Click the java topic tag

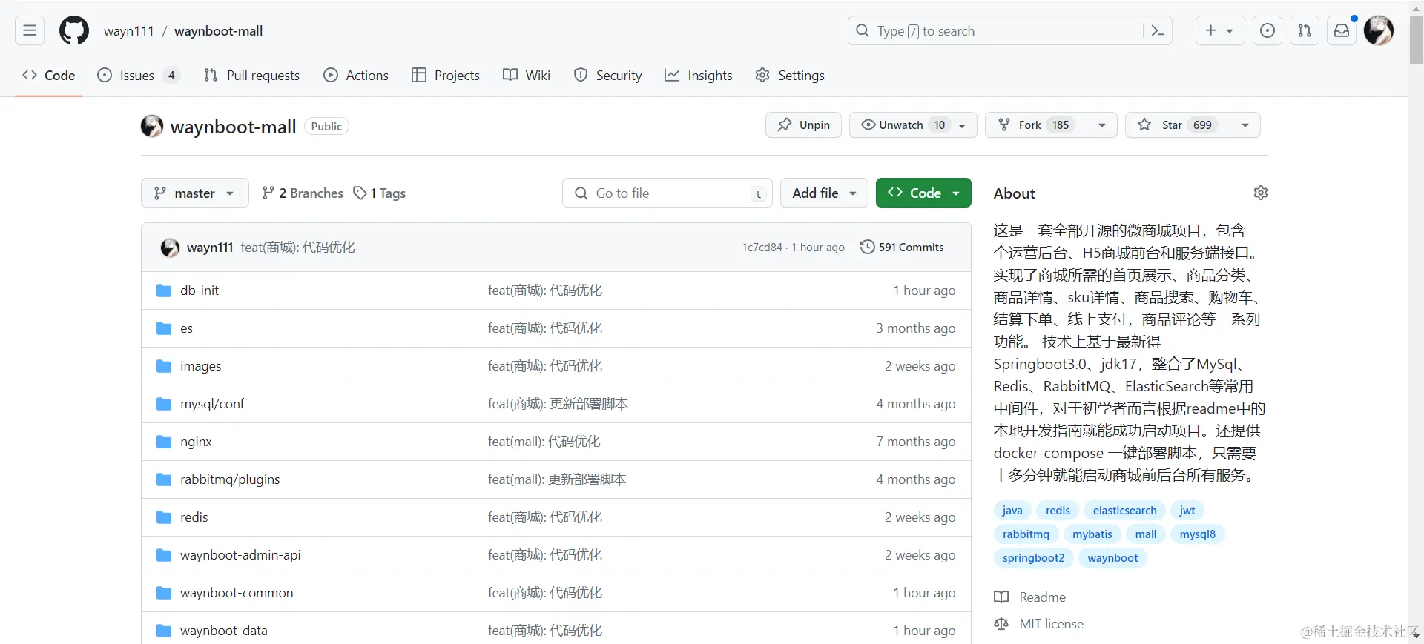[1012, 511]
